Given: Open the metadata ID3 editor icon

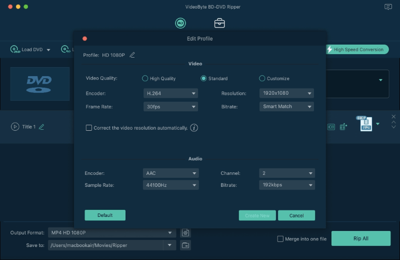Looking at the screenshot, I should coord(331,127).
